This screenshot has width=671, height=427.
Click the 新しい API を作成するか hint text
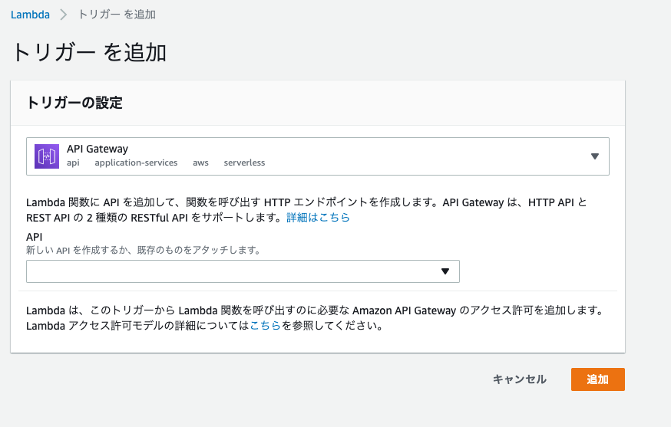[144, 250]
